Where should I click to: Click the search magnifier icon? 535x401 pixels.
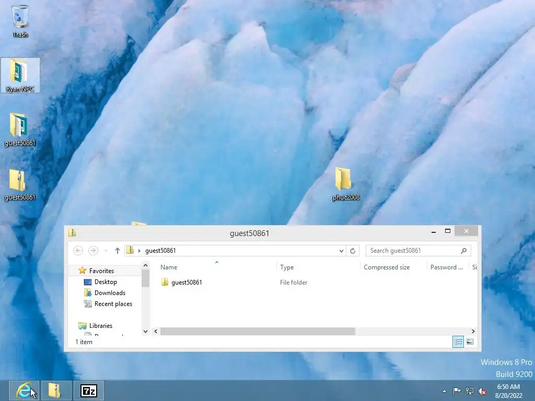[x=463, y=251]
